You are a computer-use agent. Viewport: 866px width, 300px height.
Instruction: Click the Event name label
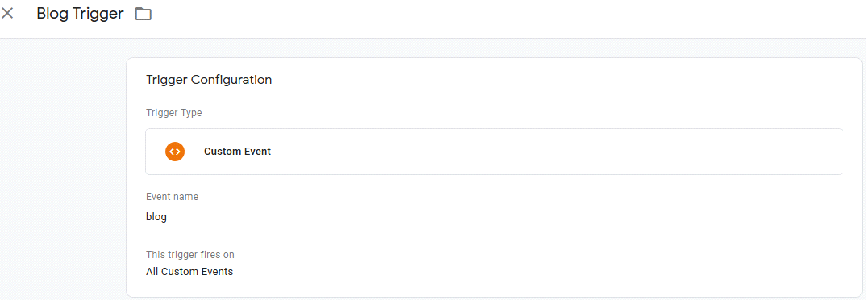click(x=172, y=197)
